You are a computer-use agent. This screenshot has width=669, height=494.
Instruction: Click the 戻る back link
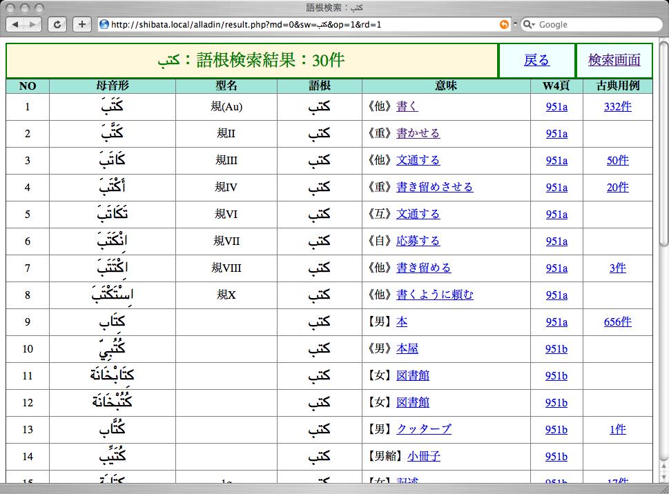536,60
